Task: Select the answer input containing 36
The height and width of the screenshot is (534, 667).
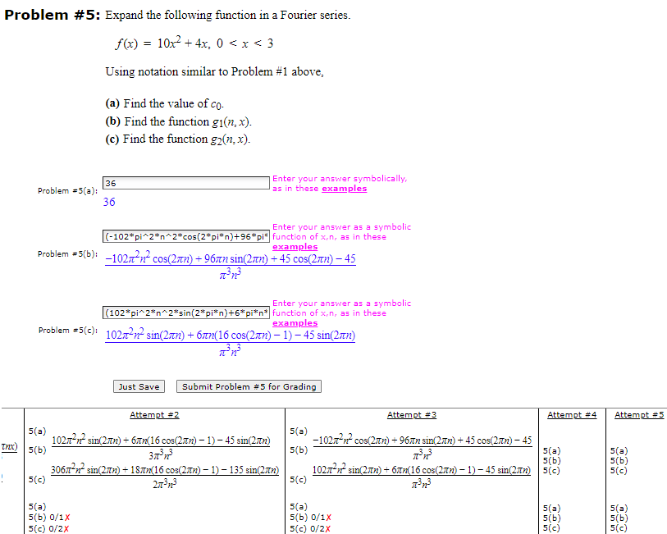Action: (x=185, y=182)
